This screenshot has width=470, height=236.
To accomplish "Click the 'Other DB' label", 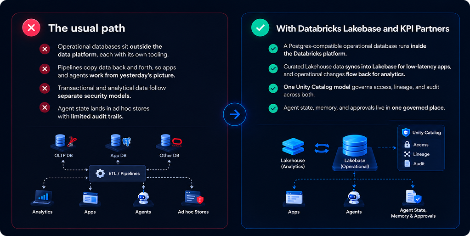I will click(x=170, y=156).
